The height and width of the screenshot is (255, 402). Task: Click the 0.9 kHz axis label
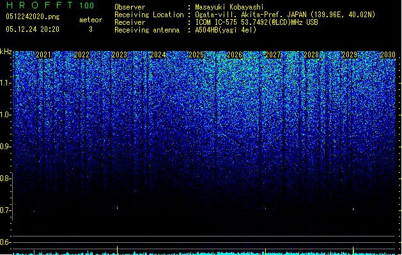4,147
